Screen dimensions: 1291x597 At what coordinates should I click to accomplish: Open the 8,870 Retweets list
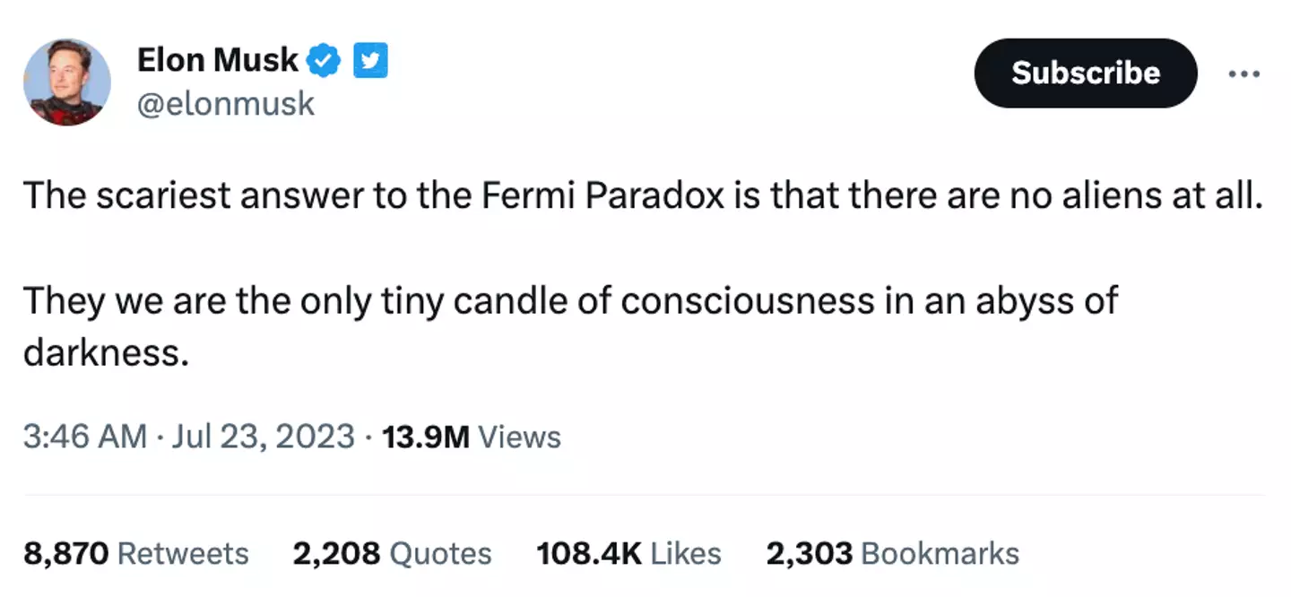(135, 553)
